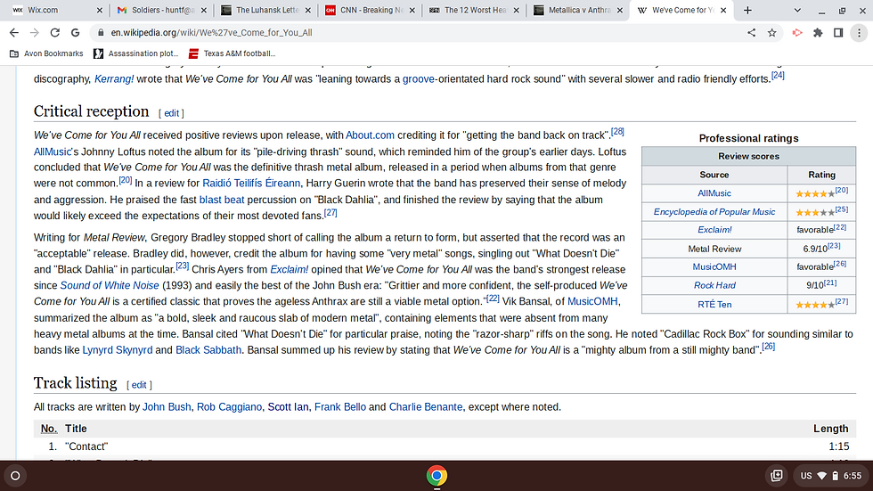The image size is (873, 491).
Task: Jump to citation 21 beside 9/10 rating
Action: coord(830,282)
